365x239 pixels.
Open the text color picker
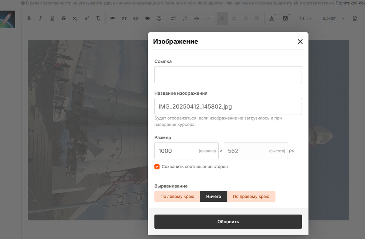[x=272, y=18]
